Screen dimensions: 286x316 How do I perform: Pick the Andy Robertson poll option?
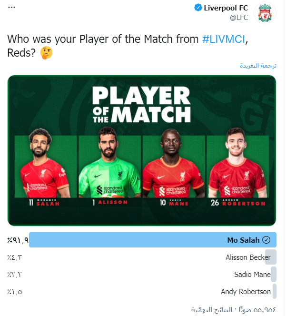pos(246,292)
